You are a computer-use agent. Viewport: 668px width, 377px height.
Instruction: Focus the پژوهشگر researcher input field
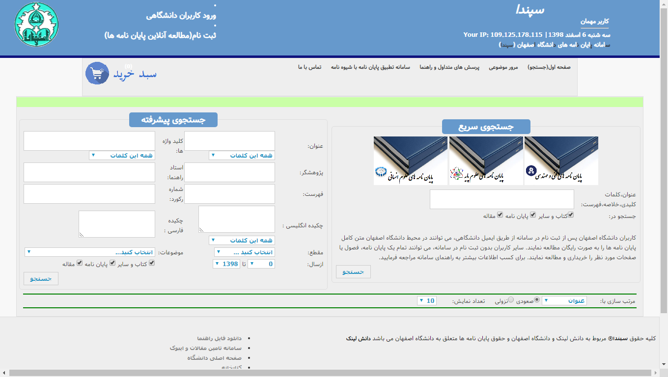pyautogui.click(x=229, y=172)
